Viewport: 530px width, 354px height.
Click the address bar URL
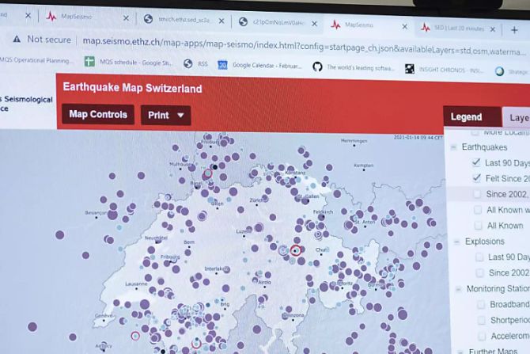[305, 46]
